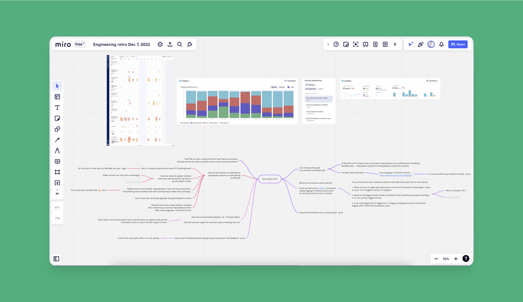
Task: Click the Our agreements tab in Working Agreements
Action: [x=311, y=89]
